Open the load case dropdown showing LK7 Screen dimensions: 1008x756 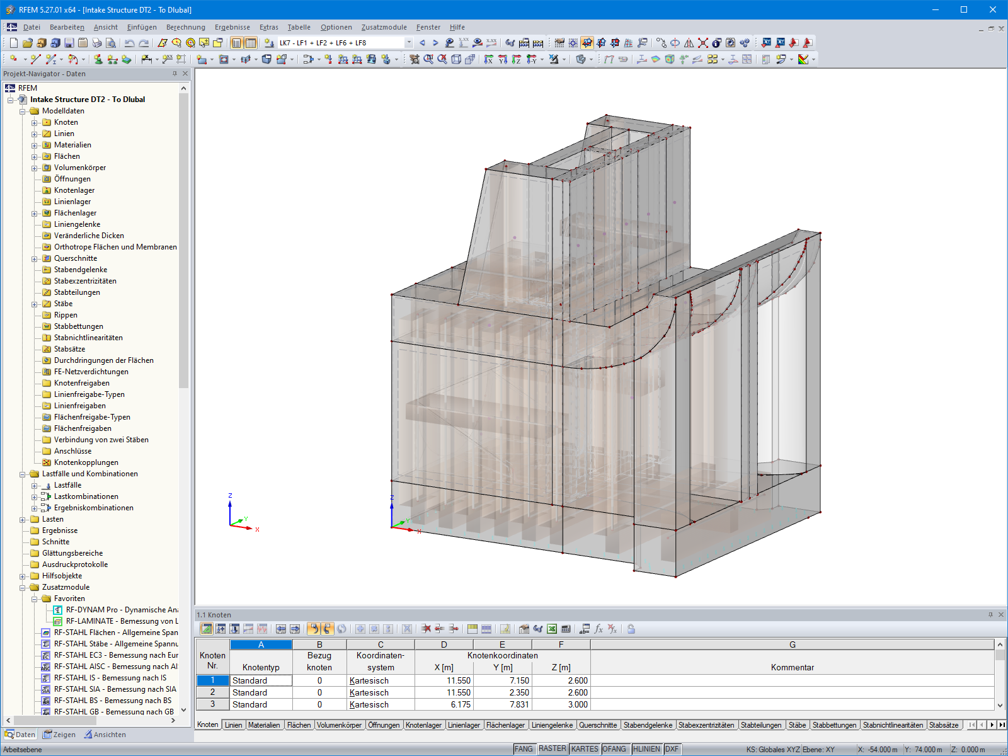pos(408,42)
